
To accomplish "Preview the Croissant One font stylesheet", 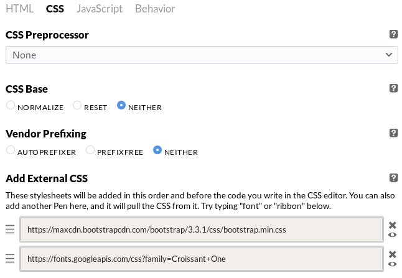I will [x=393, y=264].
